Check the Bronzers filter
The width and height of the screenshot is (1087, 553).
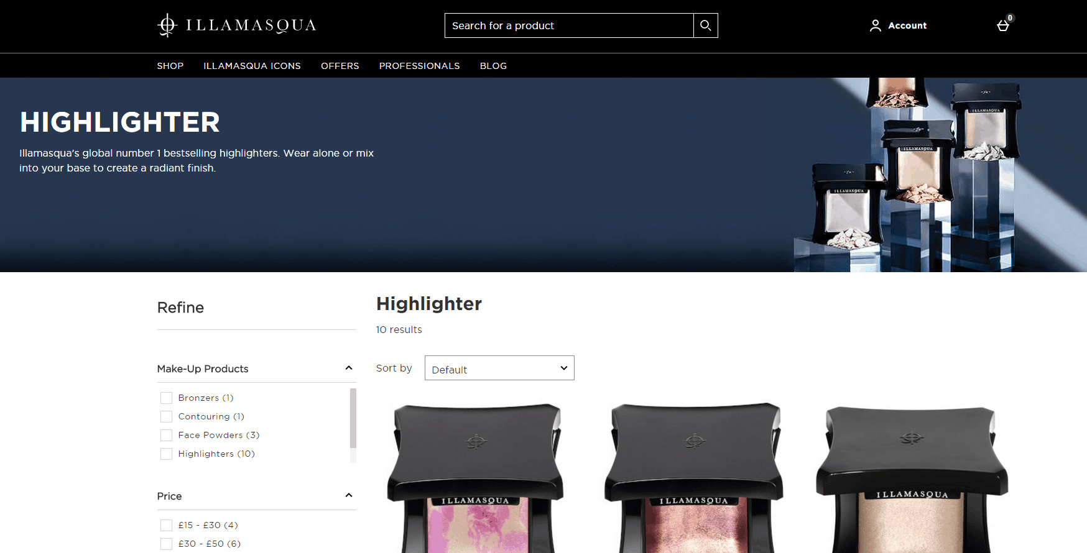point(166,398)
